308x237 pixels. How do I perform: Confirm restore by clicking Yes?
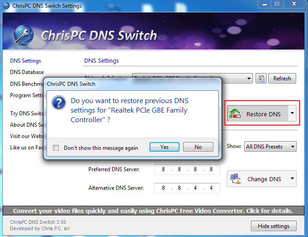[x=164, y=147]
